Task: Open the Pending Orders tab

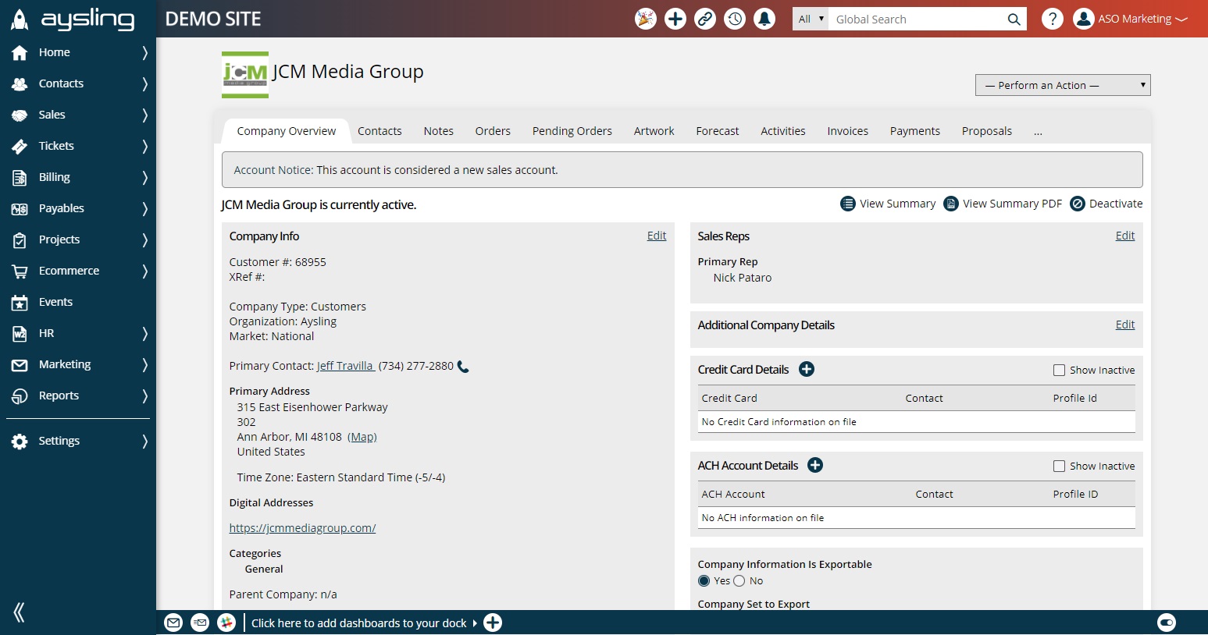Action: [572, 131]
